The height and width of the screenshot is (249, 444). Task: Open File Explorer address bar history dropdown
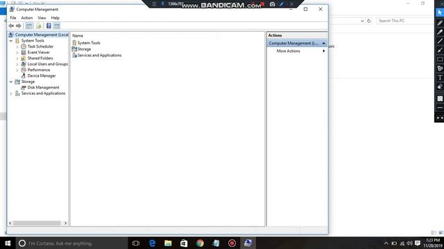(x=362, y=21)
